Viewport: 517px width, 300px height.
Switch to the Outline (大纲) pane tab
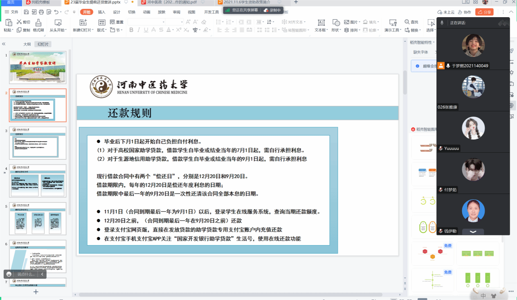[27, 44]
